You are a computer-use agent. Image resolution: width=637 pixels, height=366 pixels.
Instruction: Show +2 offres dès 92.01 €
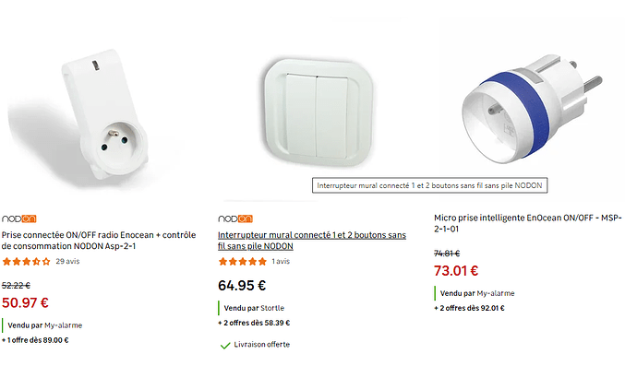469,308
